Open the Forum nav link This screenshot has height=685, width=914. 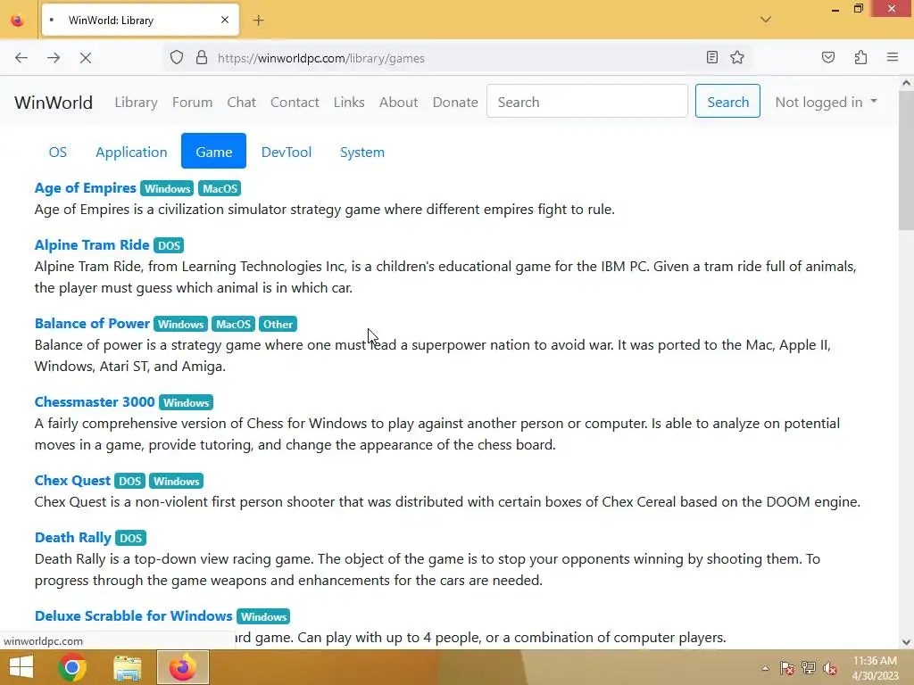tap(193, 102)
